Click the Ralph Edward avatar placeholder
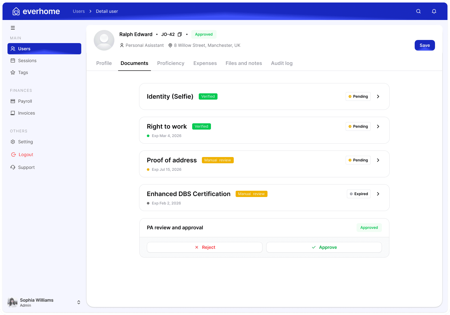 click(x=104, y=40)
